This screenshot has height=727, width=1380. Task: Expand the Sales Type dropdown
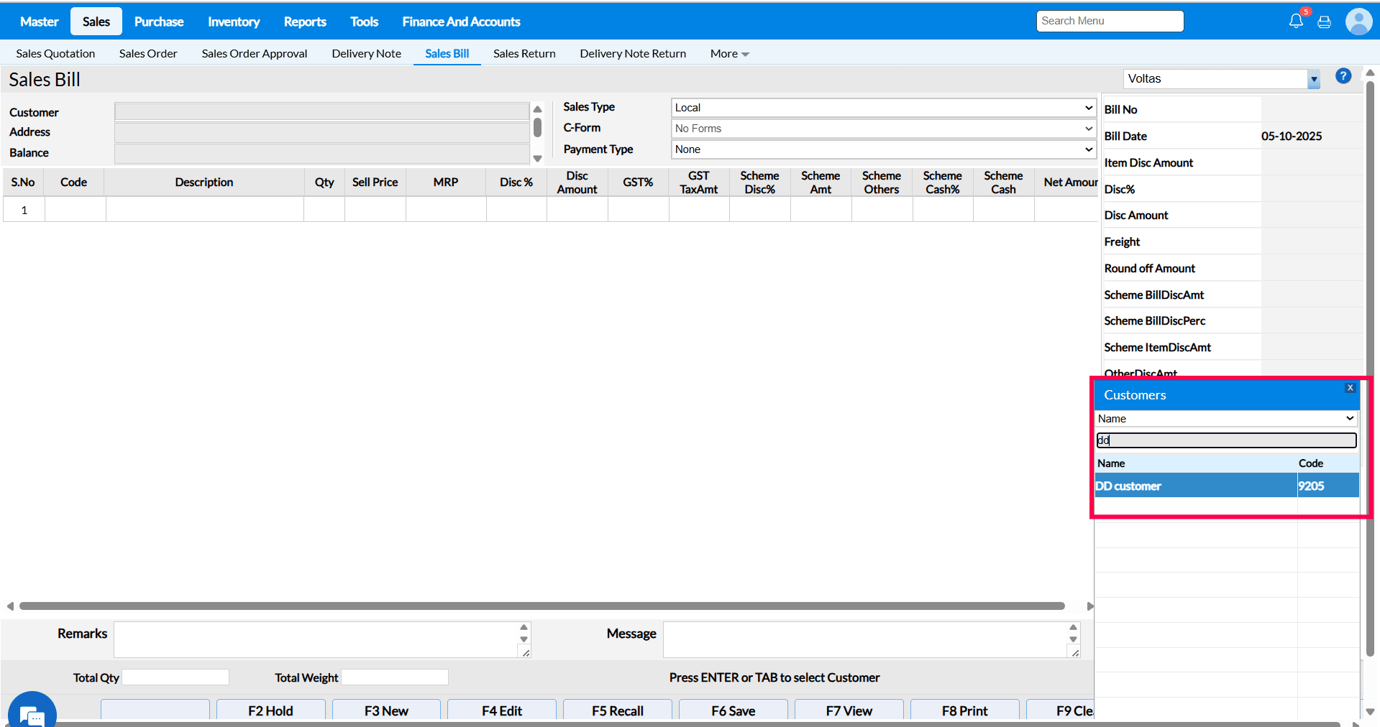click(883, 108)
